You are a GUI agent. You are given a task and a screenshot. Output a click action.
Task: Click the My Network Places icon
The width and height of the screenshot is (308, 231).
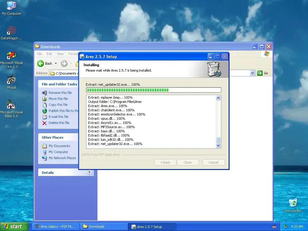[x=45, y=158]
